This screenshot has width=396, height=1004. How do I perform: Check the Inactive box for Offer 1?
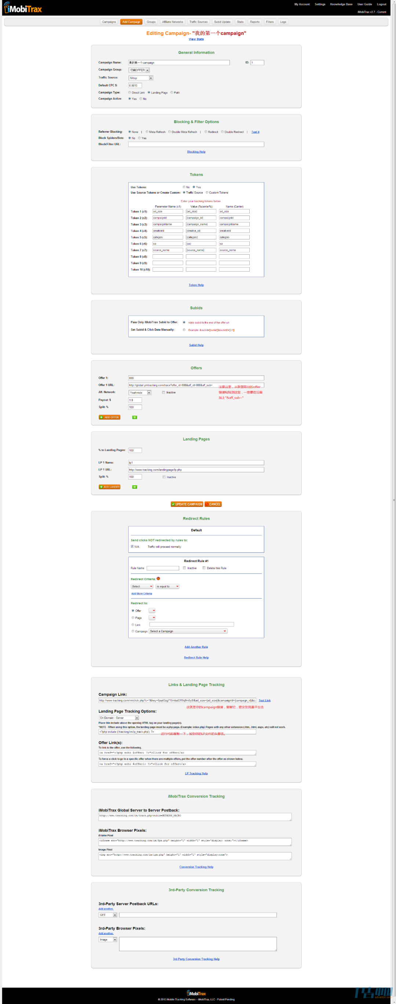pyautogui.click(x=164, y=393)
